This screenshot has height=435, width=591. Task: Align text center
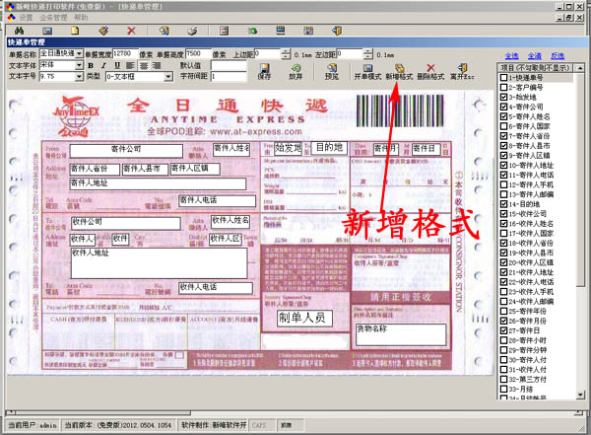pos(144,65)
